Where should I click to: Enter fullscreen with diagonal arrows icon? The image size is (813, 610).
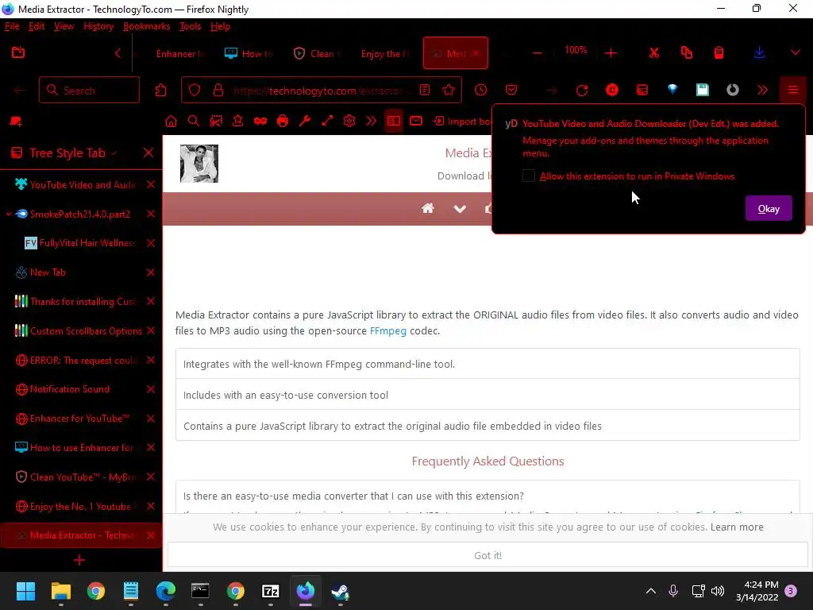pyautogui.click(x=327, y=122)
